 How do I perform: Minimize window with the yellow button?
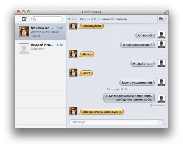pos(23,12)
